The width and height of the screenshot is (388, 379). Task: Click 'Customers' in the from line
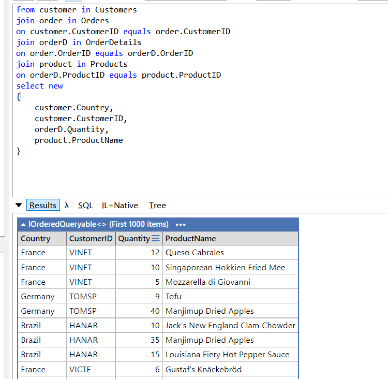point(116,10)
